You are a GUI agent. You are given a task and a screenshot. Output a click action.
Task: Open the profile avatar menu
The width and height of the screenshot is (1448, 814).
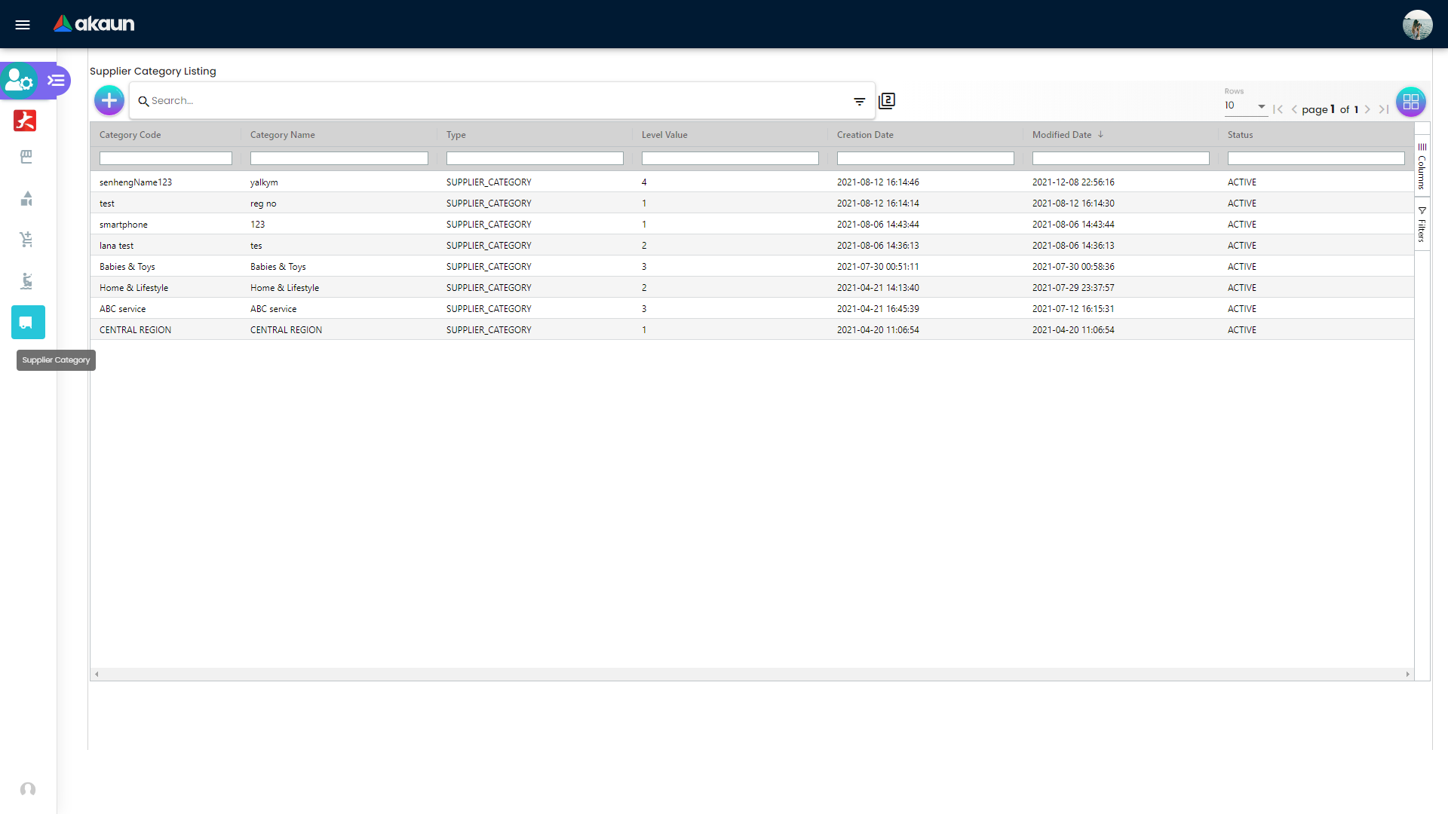click(x=1419, y=24)
